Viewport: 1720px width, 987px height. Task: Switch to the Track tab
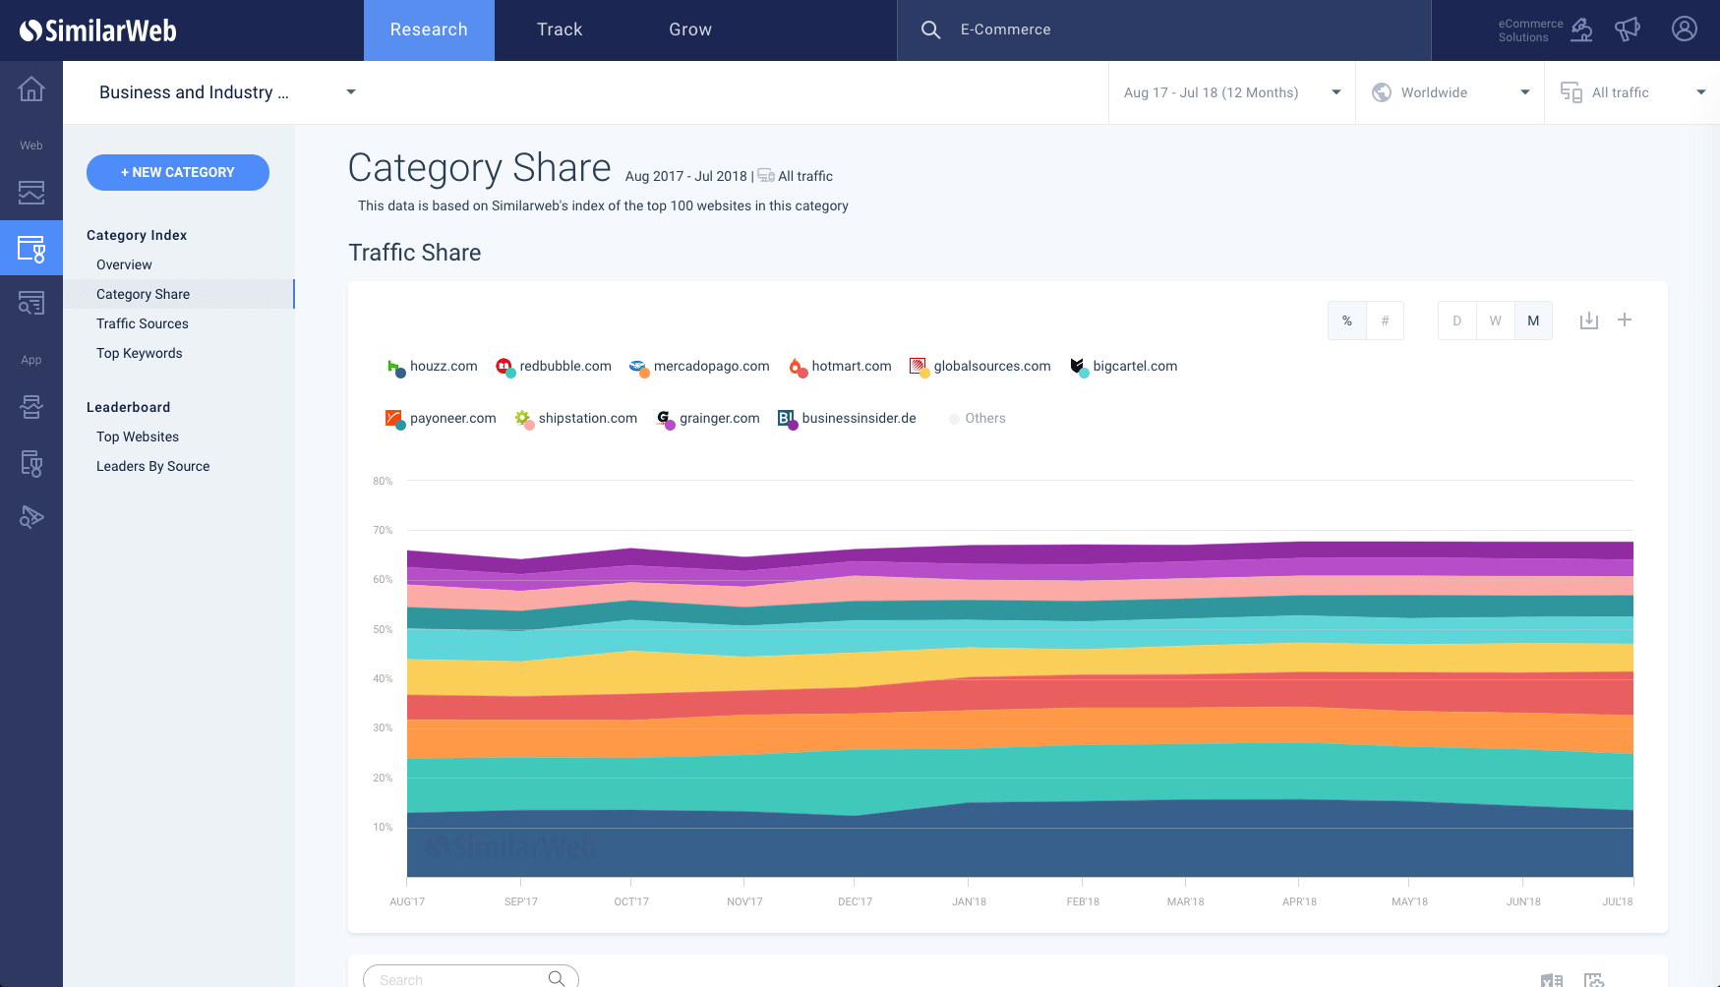point(560,30)
